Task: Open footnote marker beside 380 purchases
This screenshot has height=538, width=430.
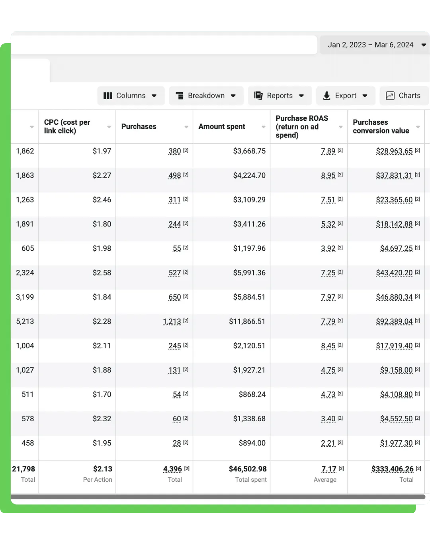Action: point(186,151)
